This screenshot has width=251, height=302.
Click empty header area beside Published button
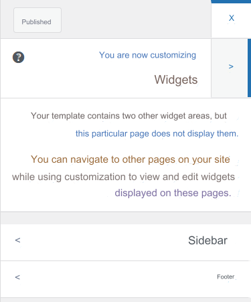pos(136,19)
